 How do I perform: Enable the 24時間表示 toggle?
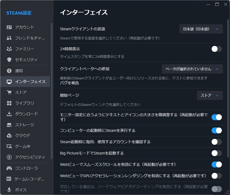(216, 49)
